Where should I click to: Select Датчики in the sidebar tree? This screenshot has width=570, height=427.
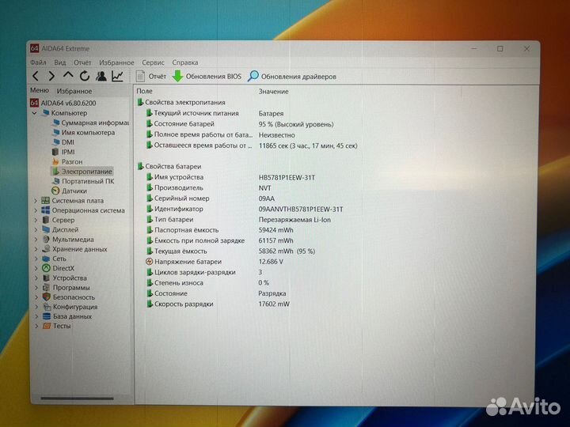tap(74, 191)
